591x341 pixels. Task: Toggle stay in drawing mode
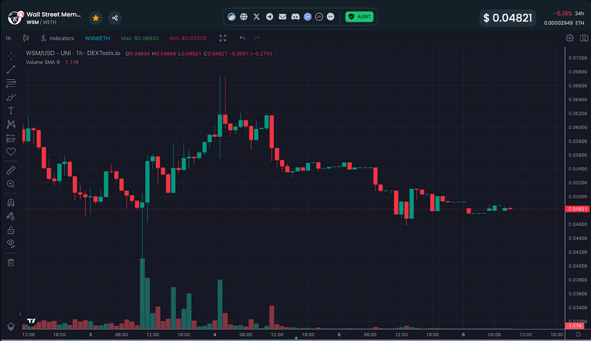(x=11, y=216)
